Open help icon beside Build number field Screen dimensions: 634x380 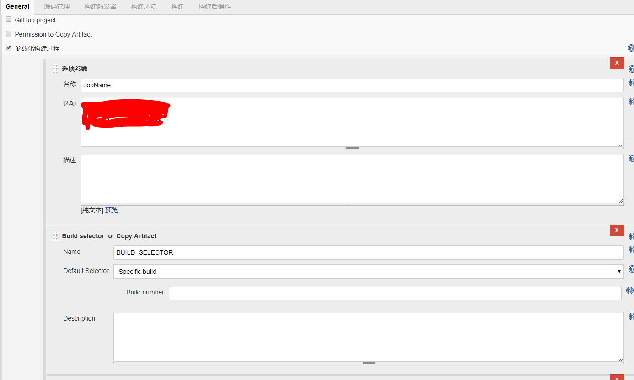(x=630, y=290)
